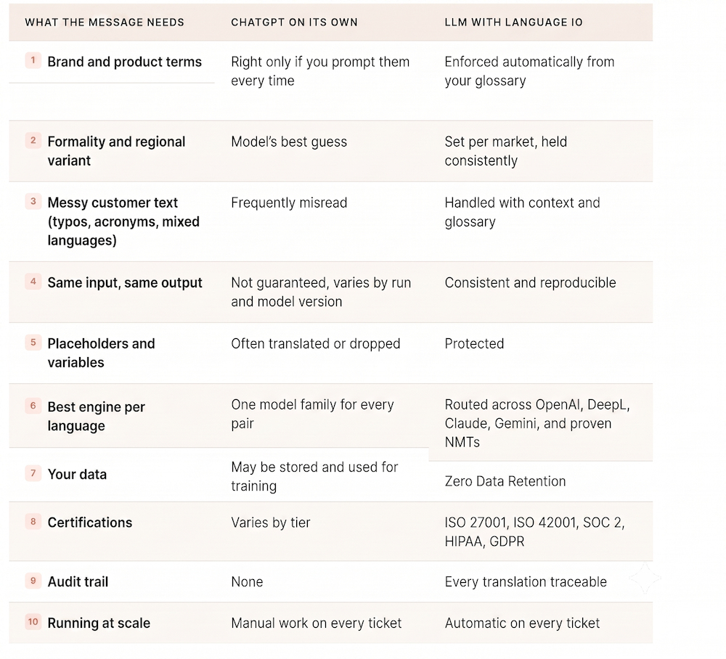Screen dimensions: 726x659
Task: Click the 'LLM with Language IO' header
Action: tap(513, 22)
